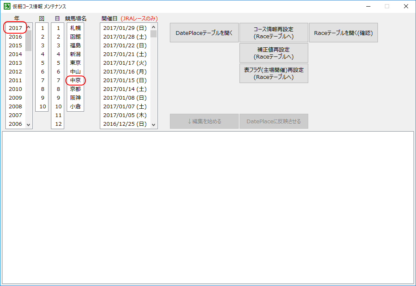This screenshot has width=416, height=286.
Task: Select 新潟 racecourse
Action: (75, 54)
